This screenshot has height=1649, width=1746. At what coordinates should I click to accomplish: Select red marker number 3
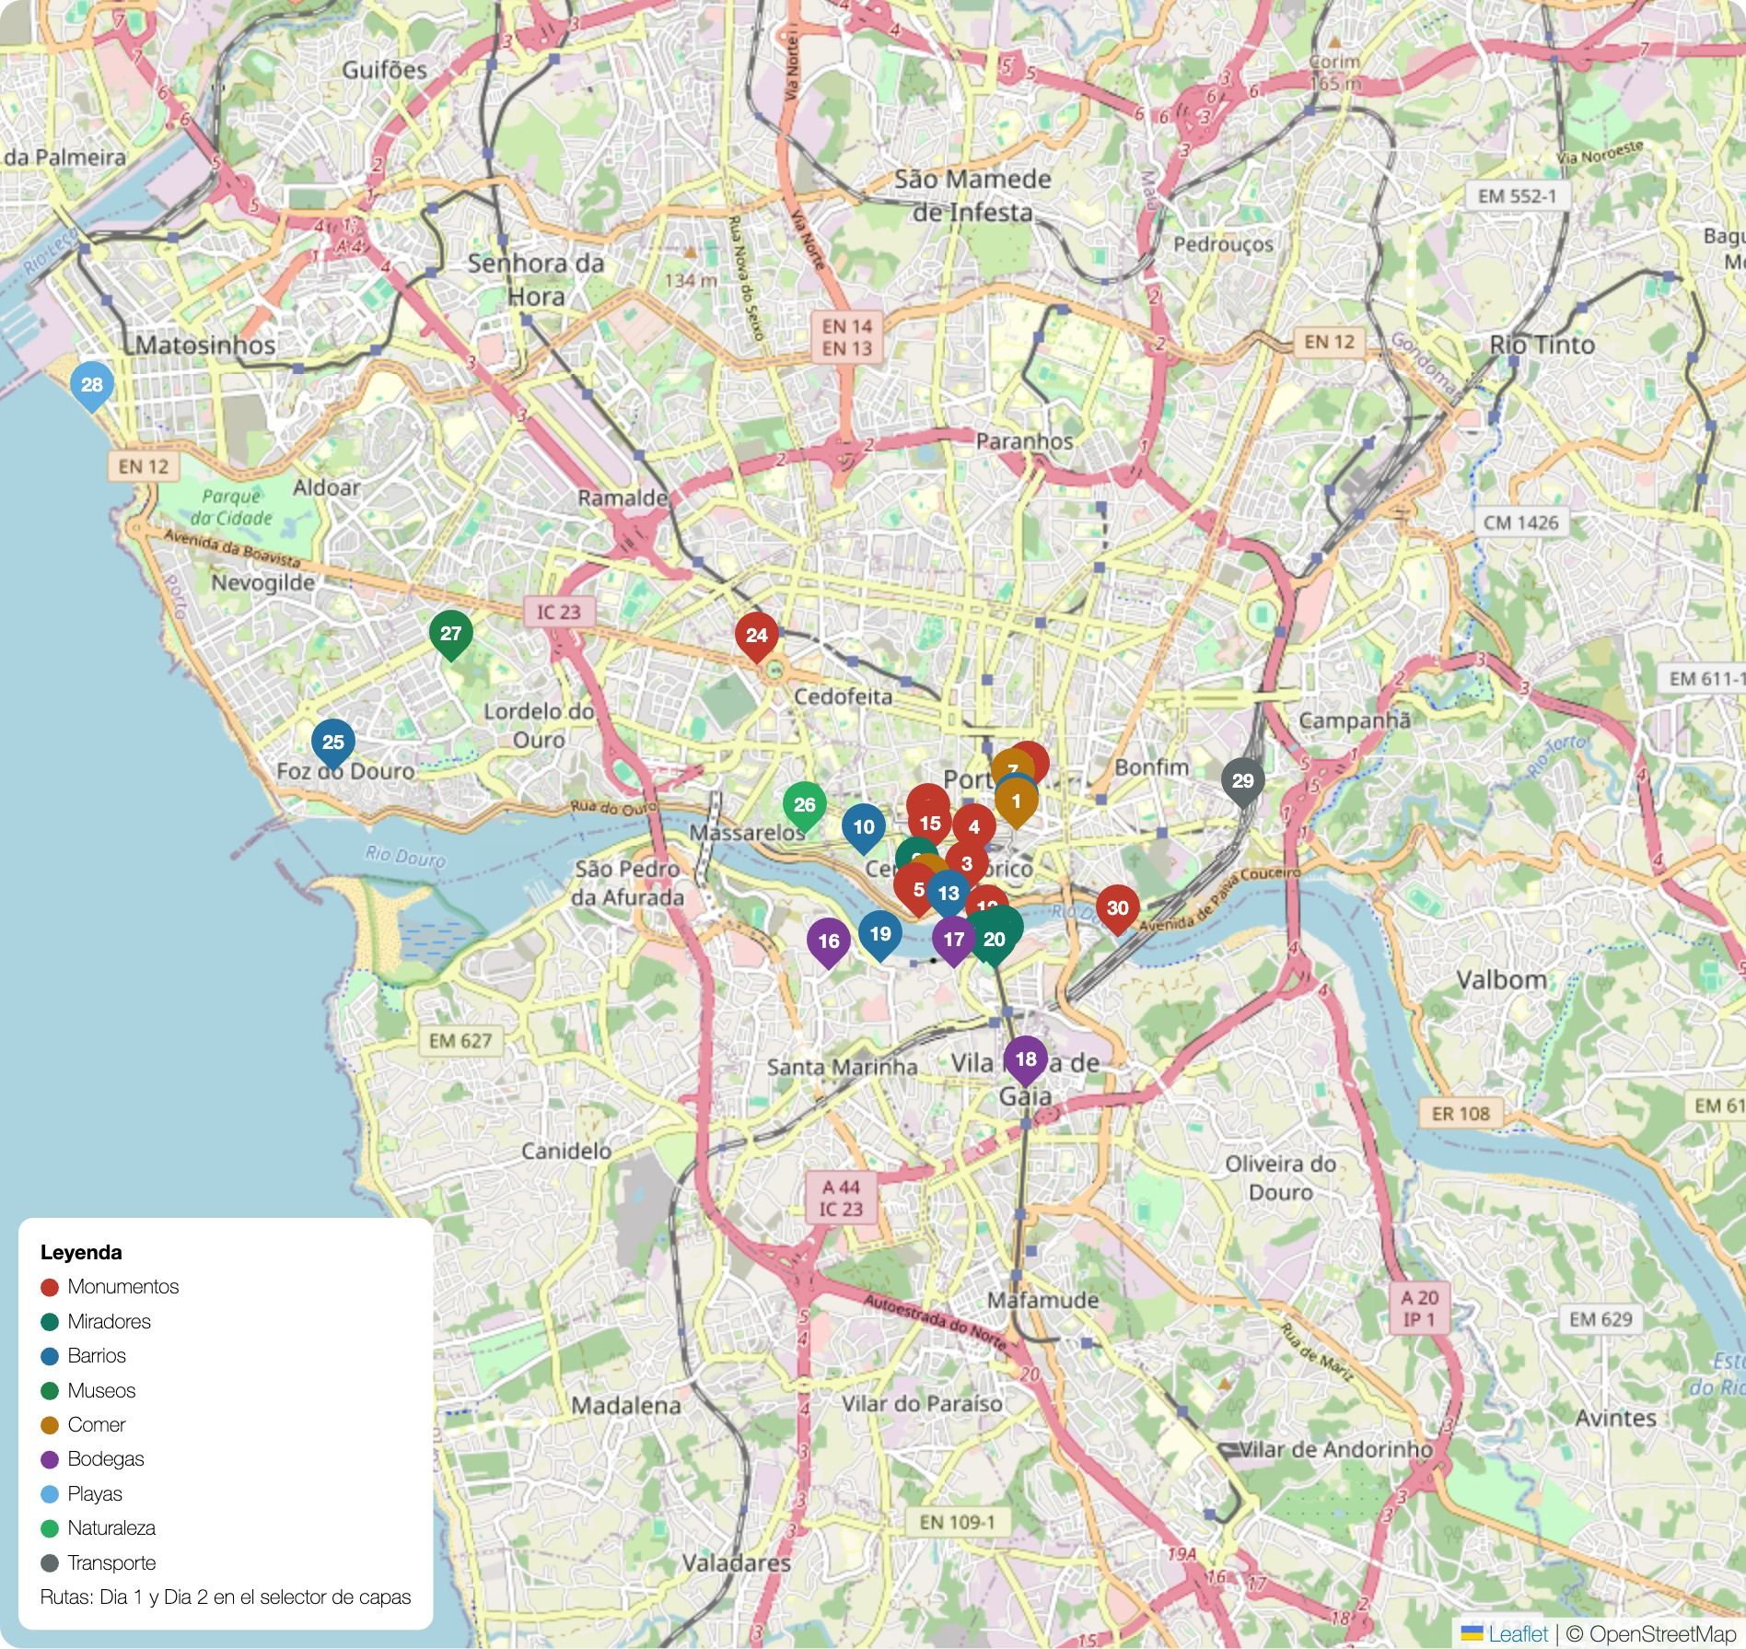point(967,864)
